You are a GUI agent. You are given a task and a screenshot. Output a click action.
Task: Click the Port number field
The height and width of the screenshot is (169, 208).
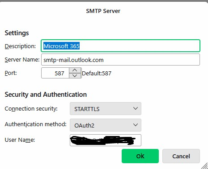[55, 73]
